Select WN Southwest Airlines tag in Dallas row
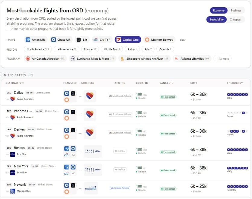Viewport: 252px width, 199px height. tap(120, 96)
